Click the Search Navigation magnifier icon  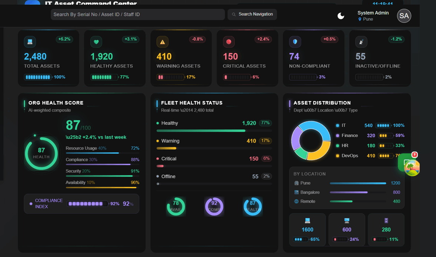pos(234,14)
